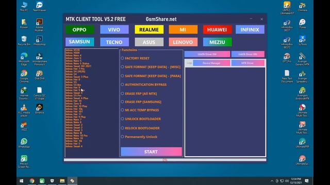Choose the LENOVO brand button
This screenshot has width=330, height=185.
click(x=183, y=42)
